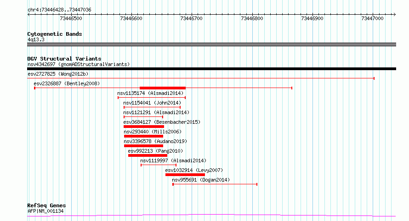This screenshot has height=221, width=409.
Task: Open the RefSeq Genes track heading
Action: (46, 206)
